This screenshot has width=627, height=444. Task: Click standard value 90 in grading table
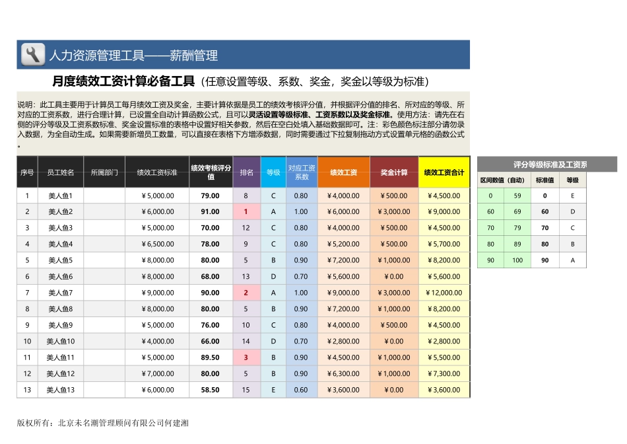[x=544, y=260]
